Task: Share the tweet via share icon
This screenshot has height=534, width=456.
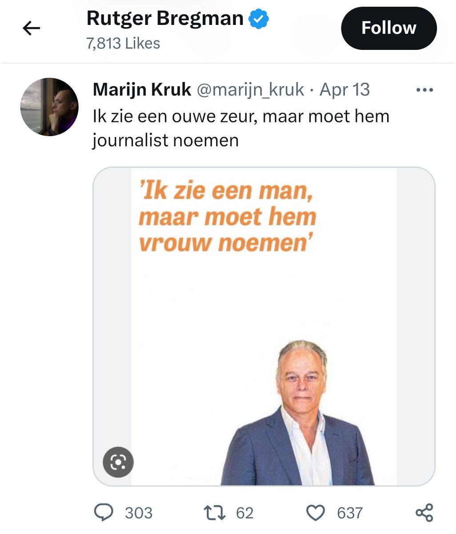Action: (424, 513)
